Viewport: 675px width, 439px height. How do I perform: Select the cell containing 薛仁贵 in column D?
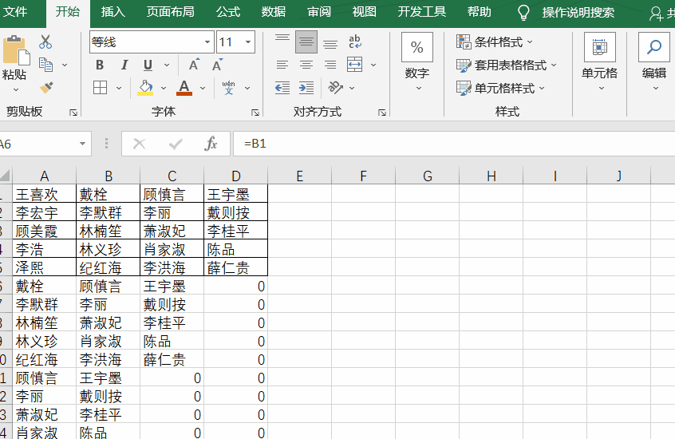pyautogui.click(x=235, y=267)
